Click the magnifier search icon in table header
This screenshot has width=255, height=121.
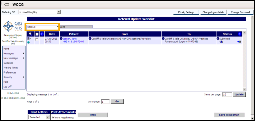click(x=31, y=34)
